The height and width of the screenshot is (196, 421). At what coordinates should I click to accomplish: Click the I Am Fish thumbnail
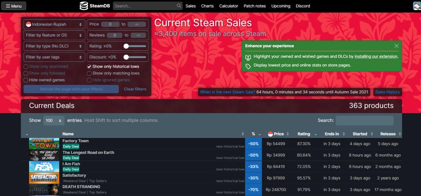[44, 167]
